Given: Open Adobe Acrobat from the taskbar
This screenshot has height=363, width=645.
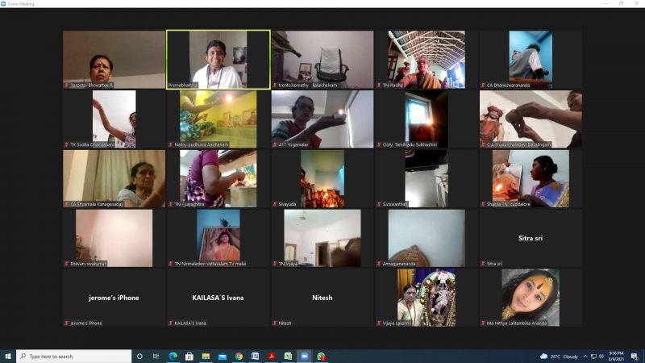Looking at the screenshot, I should (272, 356).
